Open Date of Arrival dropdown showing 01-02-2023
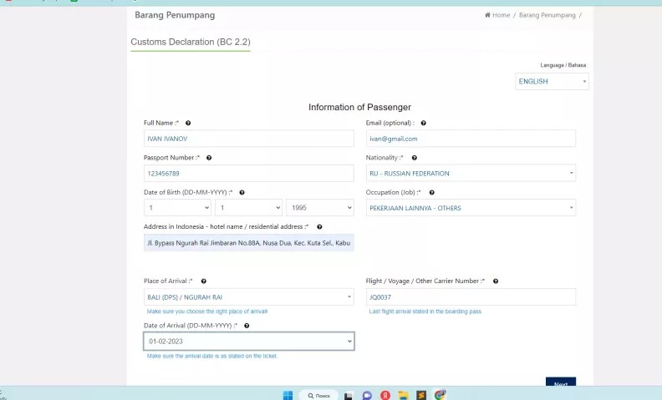This screenshot has width=662, height=400. 249,342
